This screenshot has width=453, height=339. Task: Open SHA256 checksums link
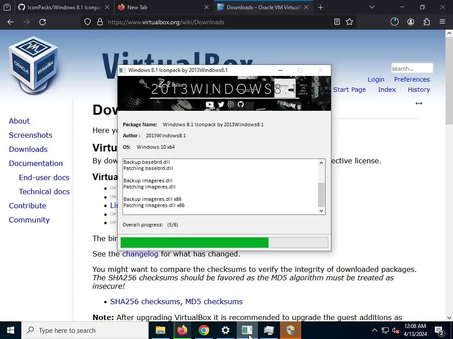click(x=145, y=301)
